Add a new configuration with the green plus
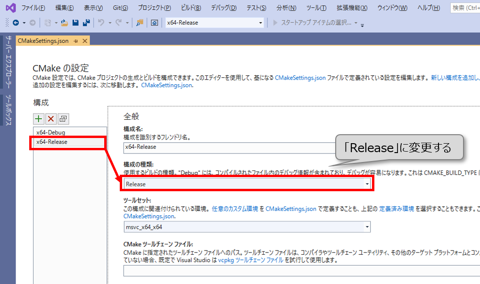Image resolution: width=480 pixels, height=284 pixels. (x=39, y=119)
